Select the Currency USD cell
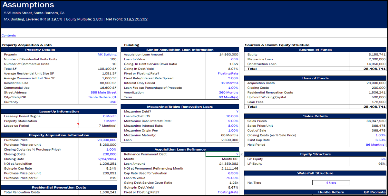This screenshot has width=388, height=196. tap(98, 102)
